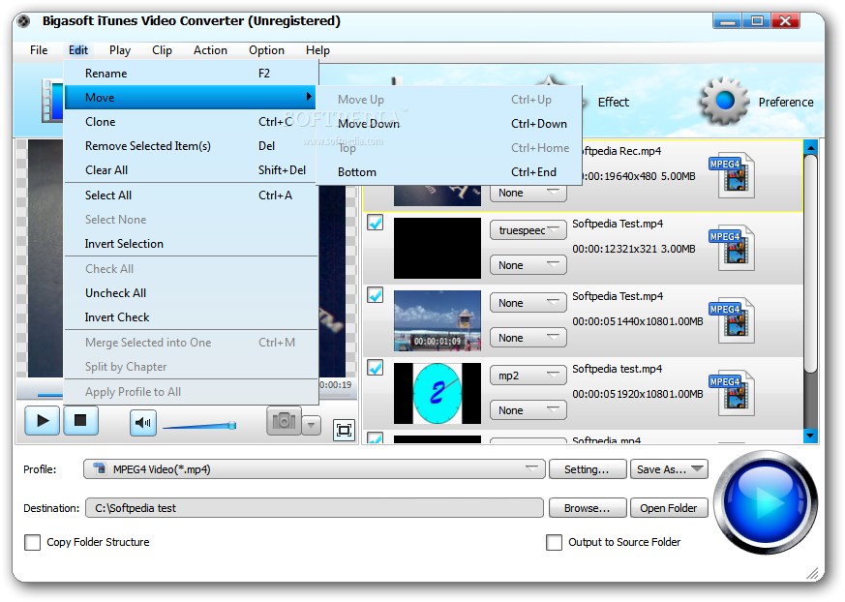Select Move Down in submenu

pyautogui.click(x=449, y=124)
